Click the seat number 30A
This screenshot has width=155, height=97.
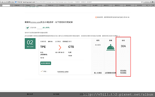click(x=123, y=46)
